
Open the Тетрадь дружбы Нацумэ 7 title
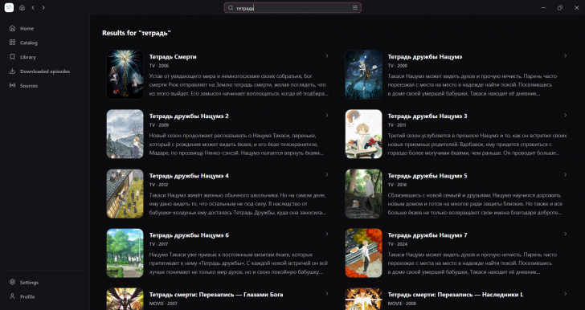[x=427, y=235]
